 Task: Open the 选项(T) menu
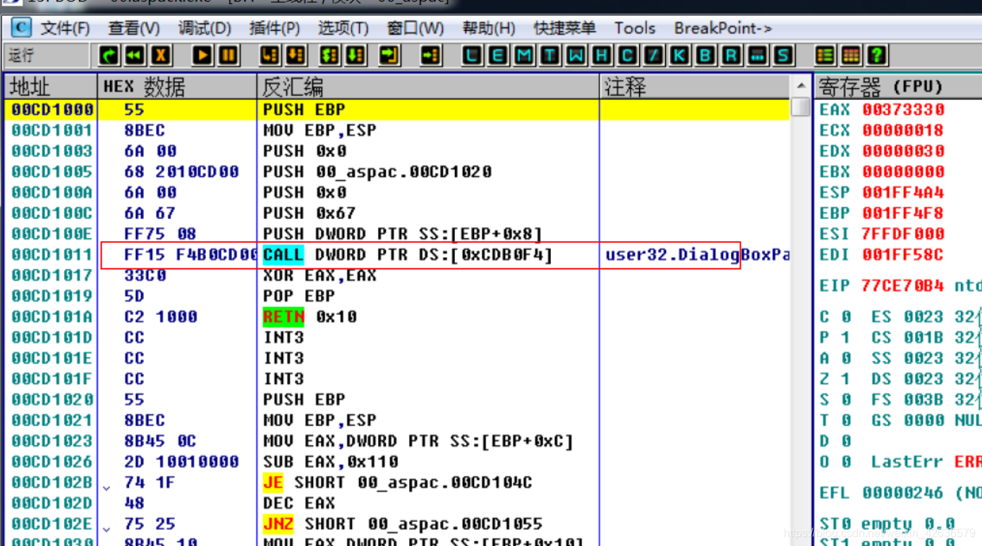click(x=344, y=28)
